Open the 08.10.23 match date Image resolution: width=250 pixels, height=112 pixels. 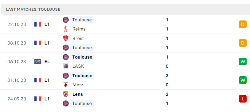(17, 43)
